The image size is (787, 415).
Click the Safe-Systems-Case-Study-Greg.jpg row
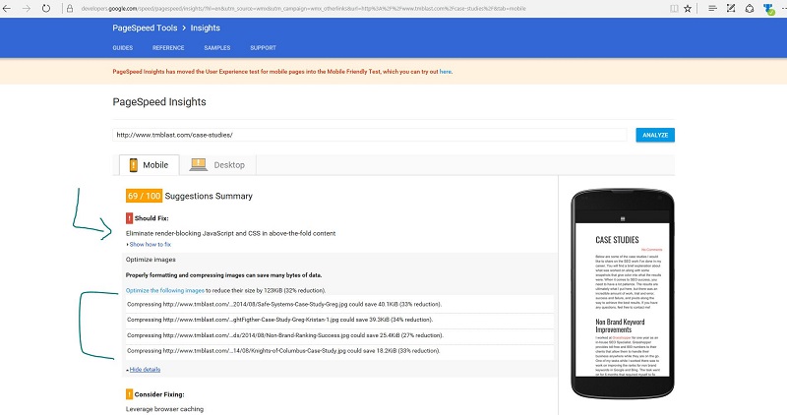[x=339, y=304]
